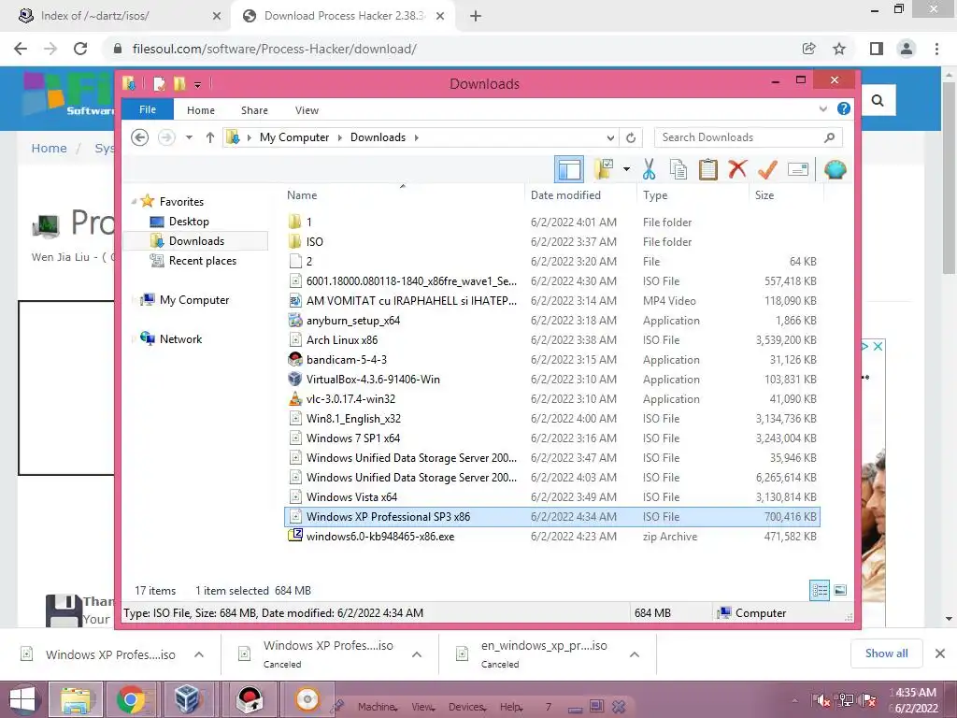Select My Computer in navigation pane
This screenshot has width=957, height=718.
pos(194,300)
